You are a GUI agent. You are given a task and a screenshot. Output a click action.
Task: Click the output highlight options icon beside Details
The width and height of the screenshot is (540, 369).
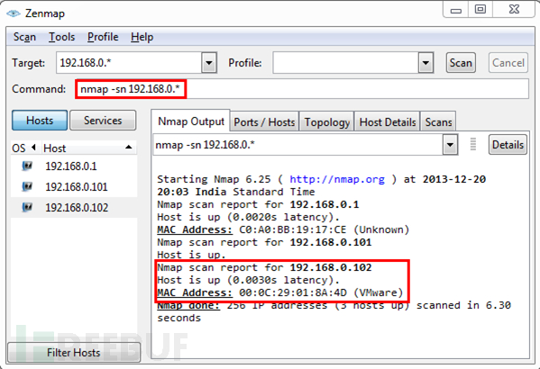coord(473,144)
